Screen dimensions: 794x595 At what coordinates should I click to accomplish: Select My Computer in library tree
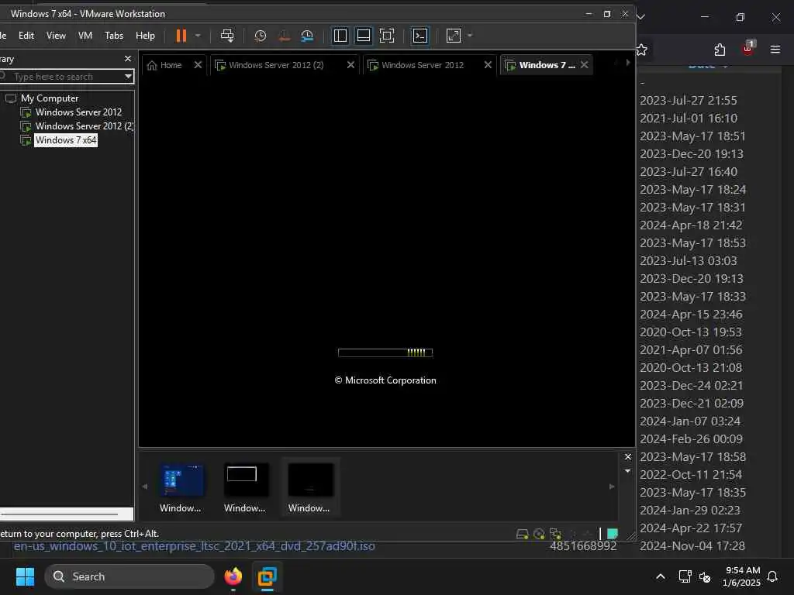[50, 98]
